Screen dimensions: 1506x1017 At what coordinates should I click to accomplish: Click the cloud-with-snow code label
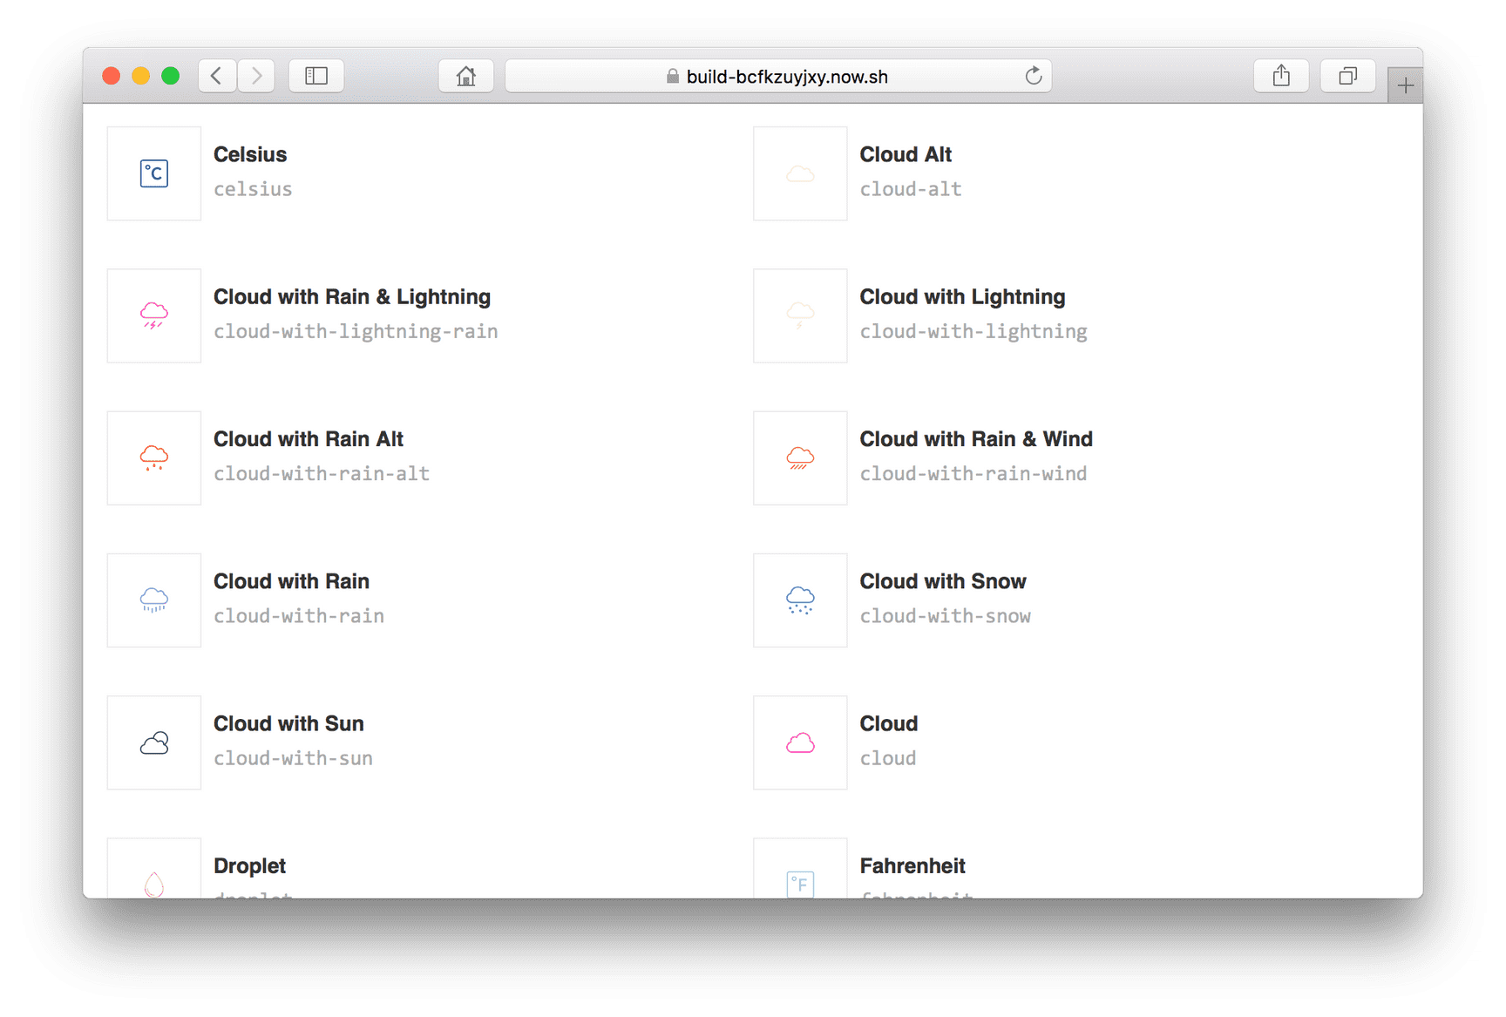pyautogui.click(x=945, y=615)
